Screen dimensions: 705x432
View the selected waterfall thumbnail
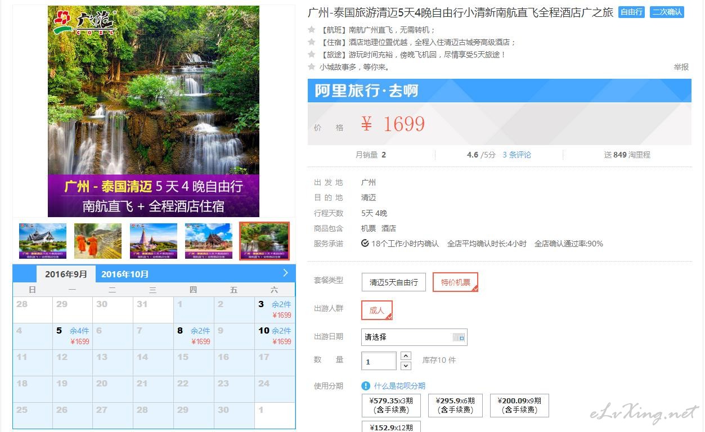pos(264,241)
